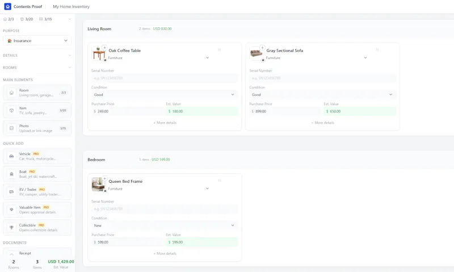
Task: Click the Vehicle car icon
Action: 11,156
